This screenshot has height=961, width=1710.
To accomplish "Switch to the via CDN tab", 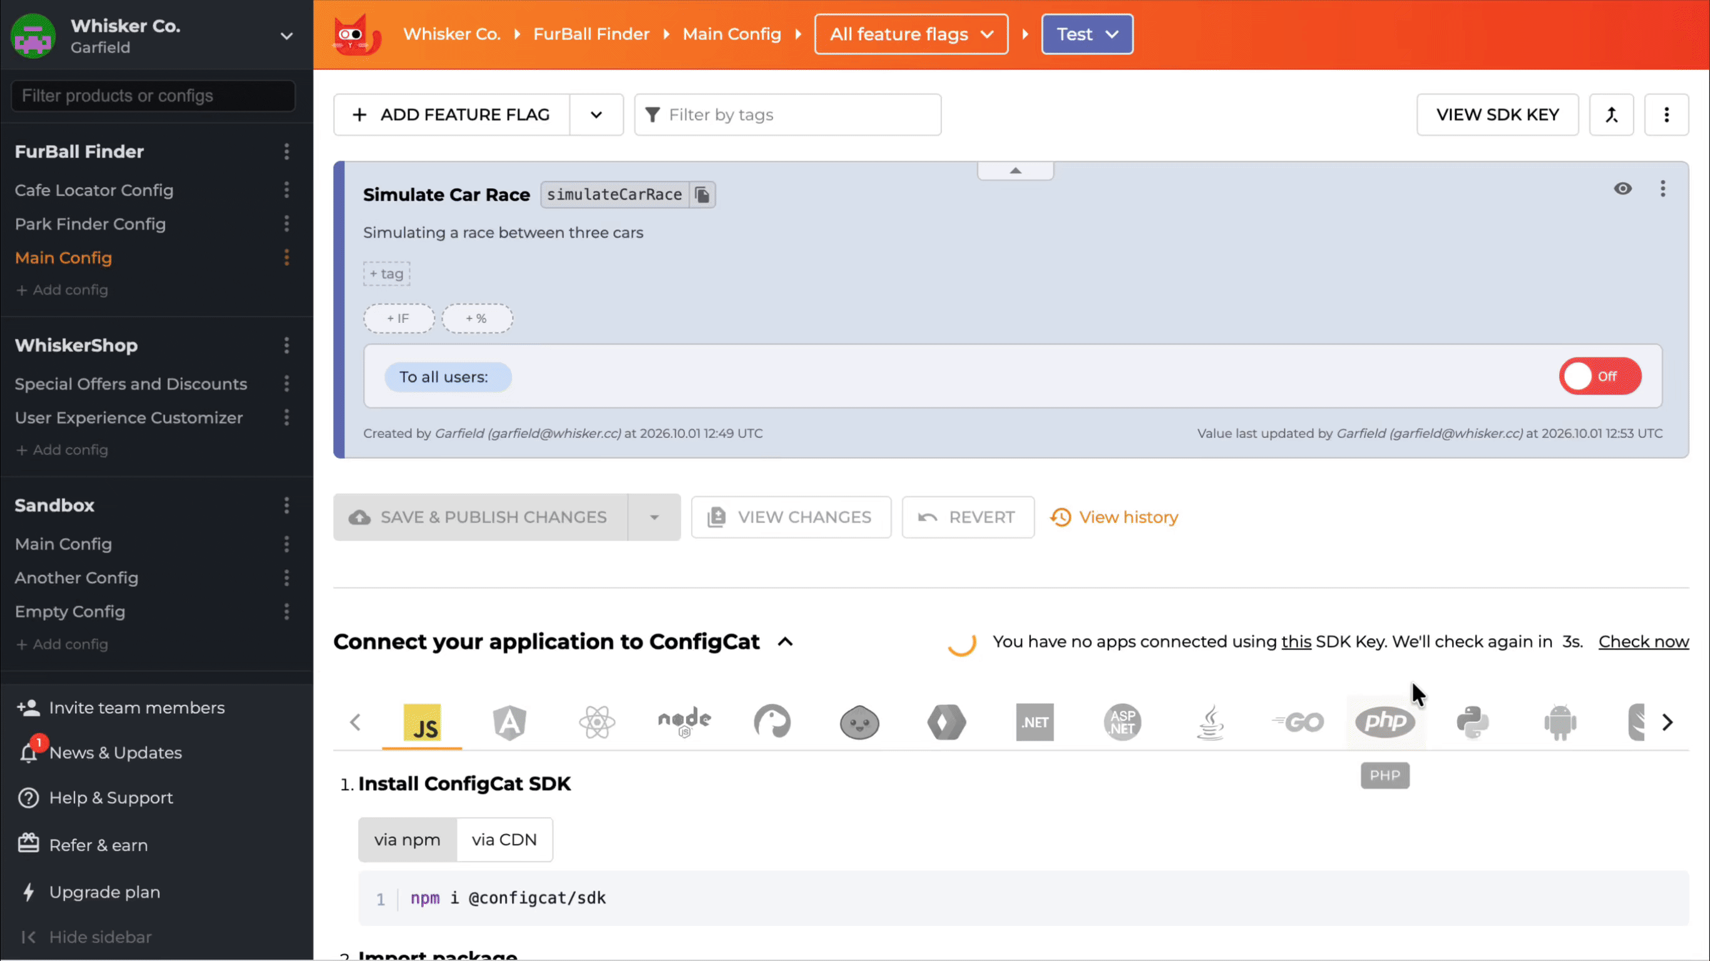I will click(x=504, y=840).
